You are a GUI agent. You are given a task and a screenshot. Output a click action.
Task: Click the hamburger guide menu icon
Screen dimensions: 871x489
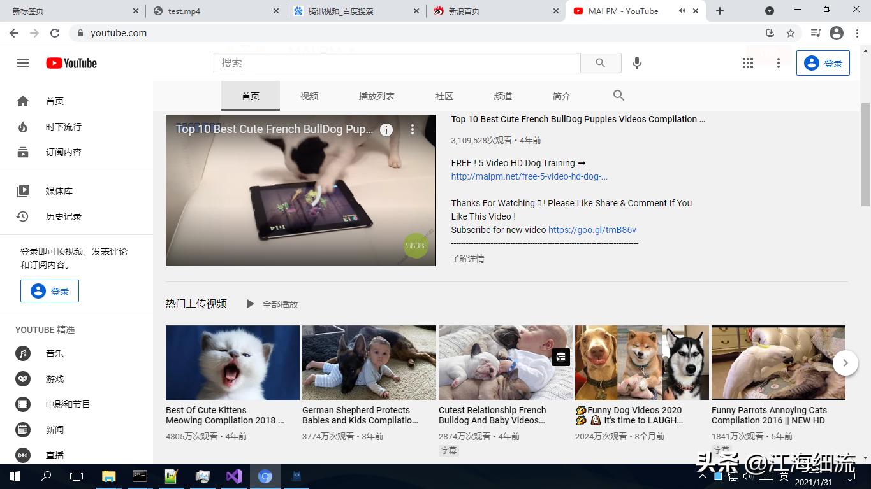(x=22, y=62)
